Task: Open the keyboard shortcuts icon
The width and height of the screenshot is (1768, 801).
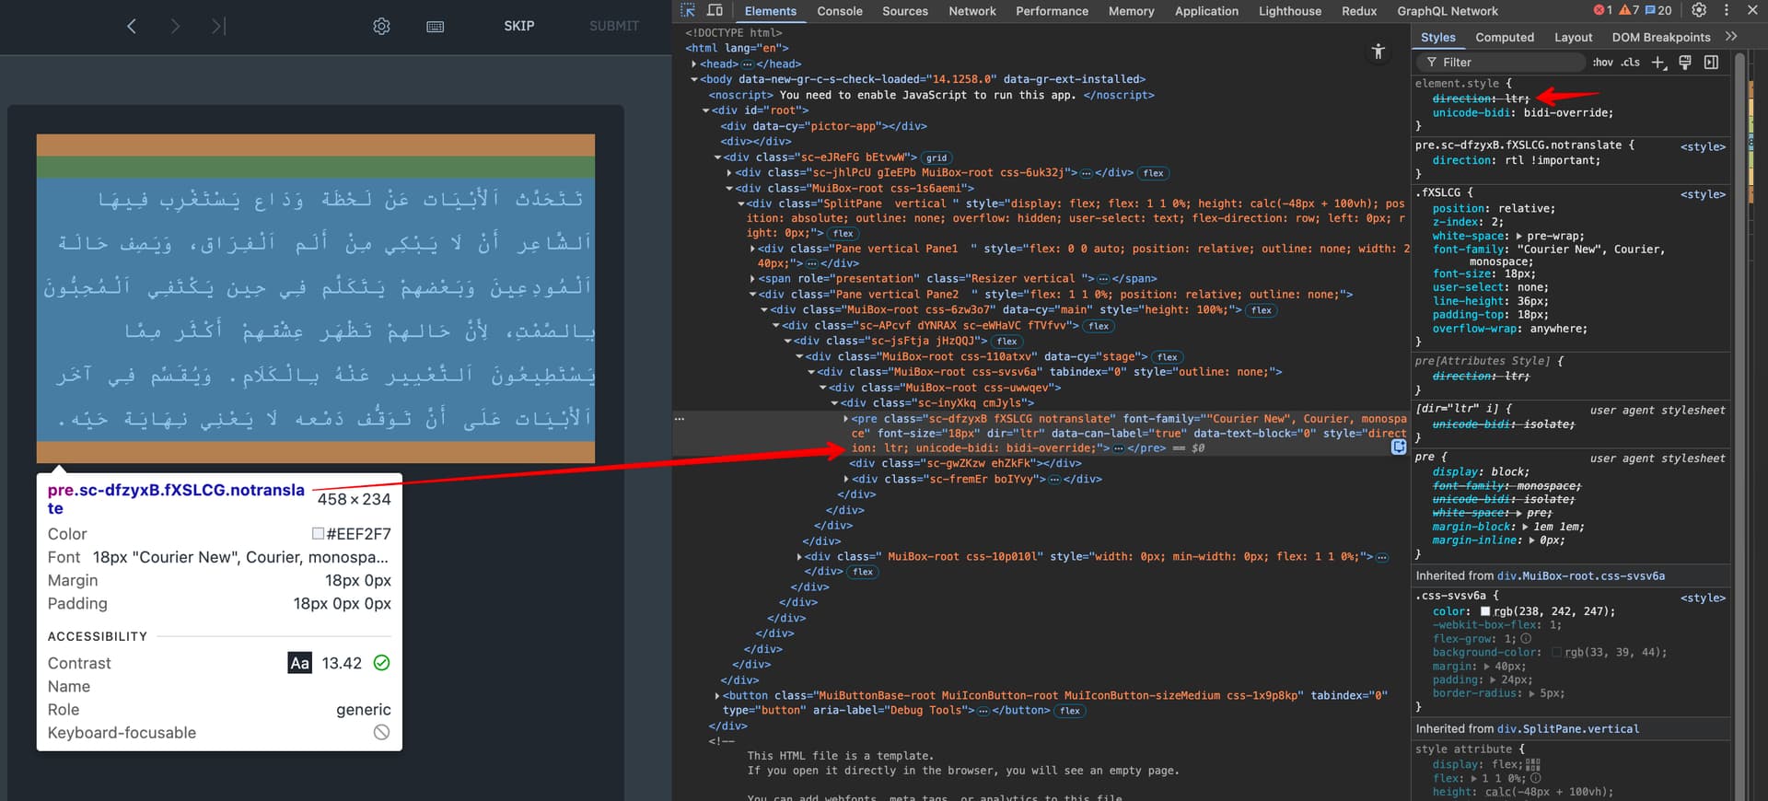Action: [x=436, y=27]
